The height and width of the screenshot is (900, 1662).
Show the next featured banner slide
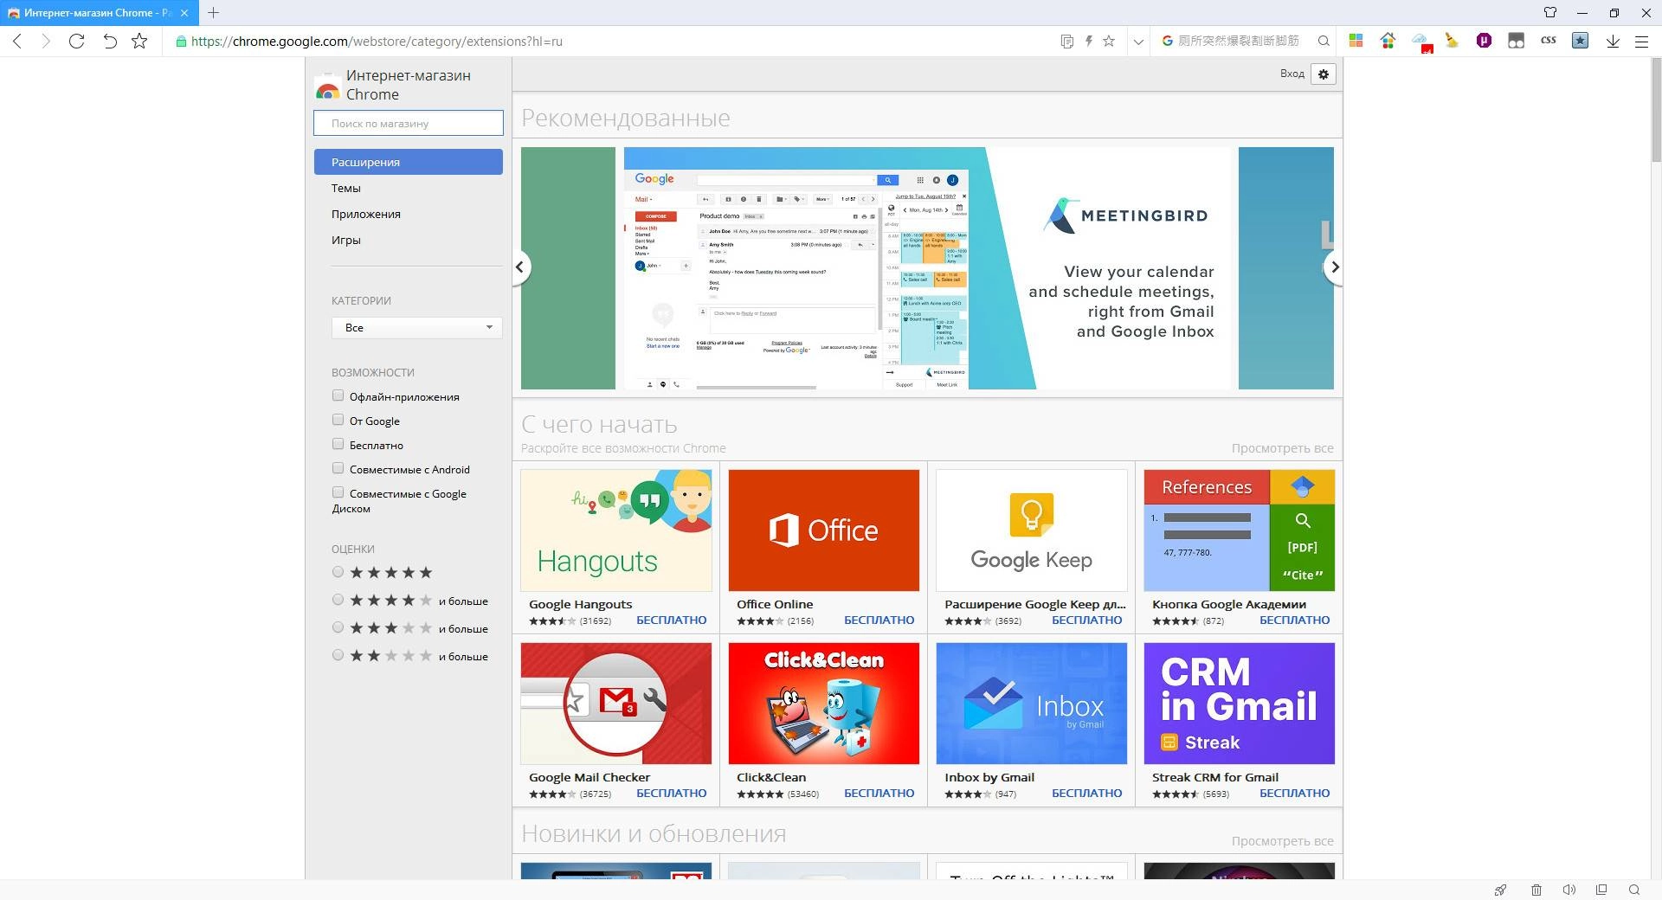tap(1334, 267)
